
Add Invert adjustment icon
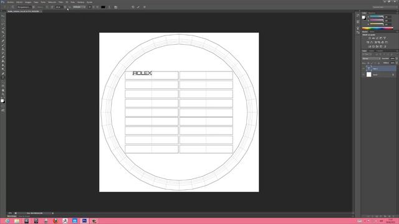point(370,47)
